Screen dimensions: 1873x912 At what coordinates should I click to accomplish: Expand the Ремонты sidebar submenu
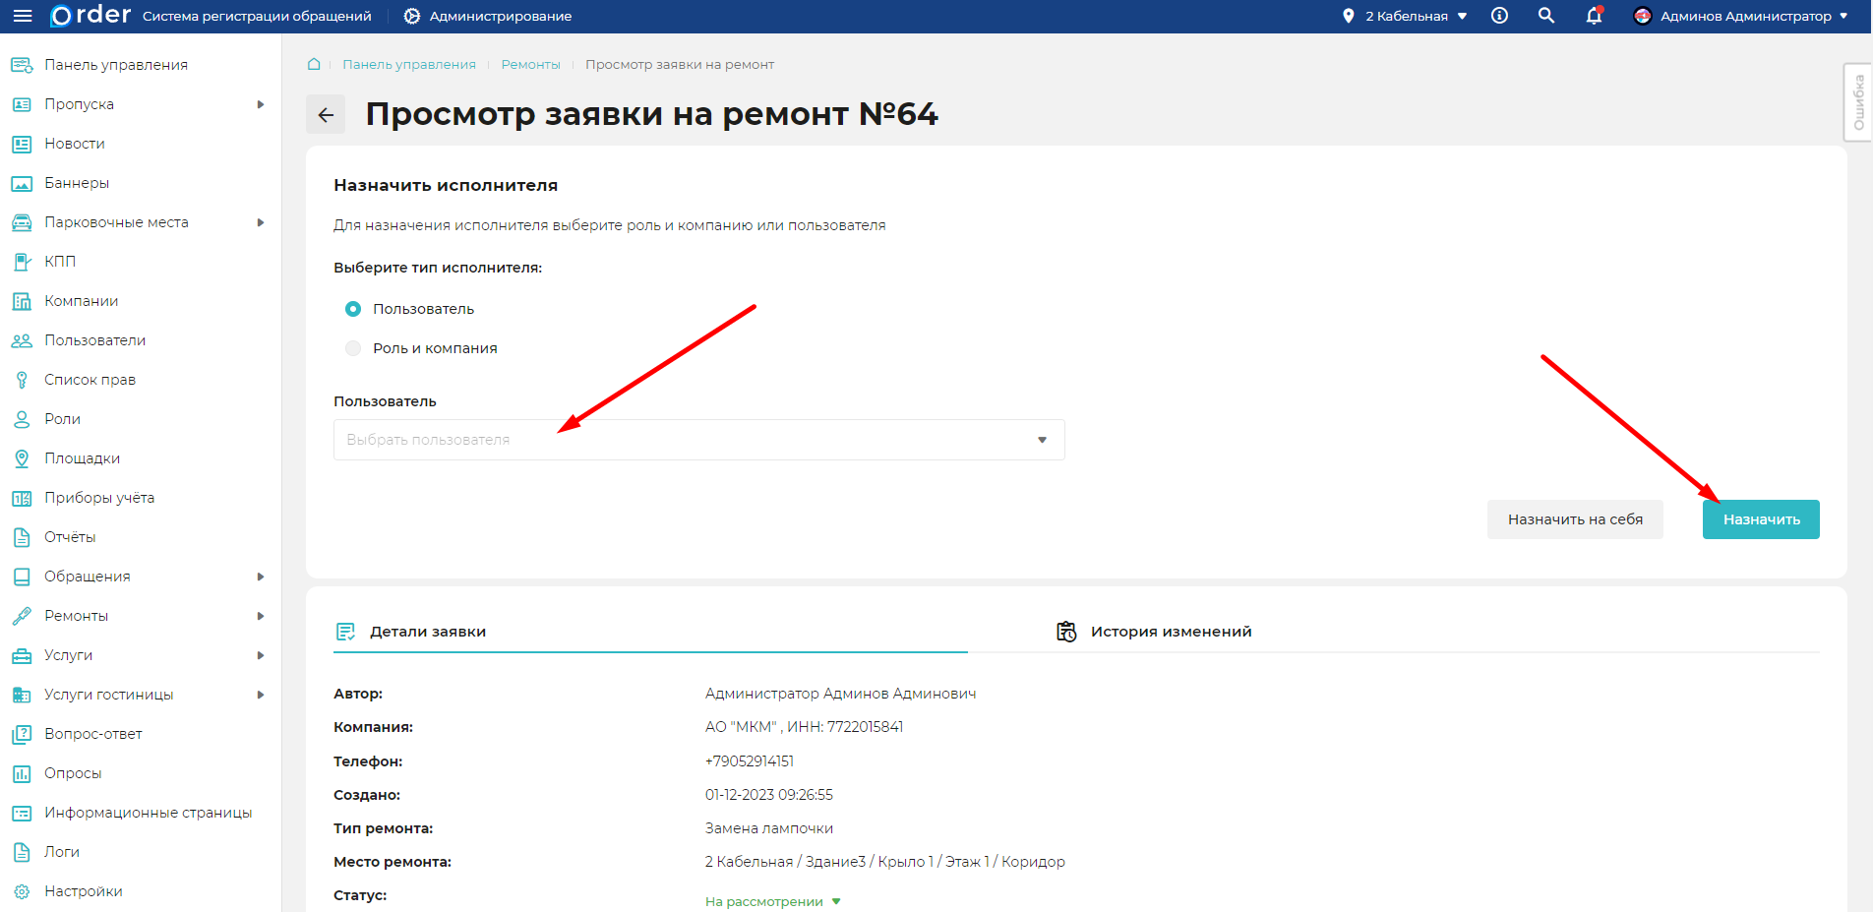[261, 615]
